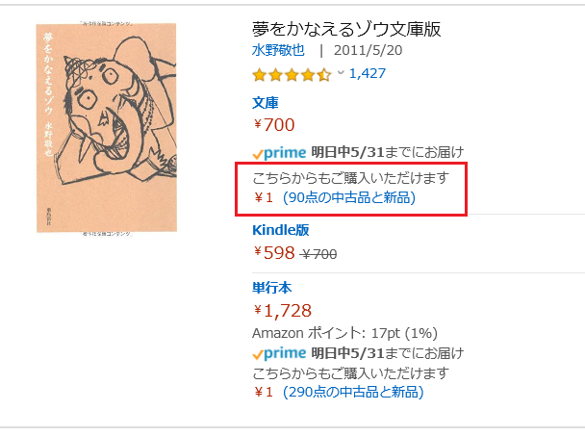Screen dimensions: 585x436
Task: Click the ¥598 Kindle price
Action: coord(274,253)
